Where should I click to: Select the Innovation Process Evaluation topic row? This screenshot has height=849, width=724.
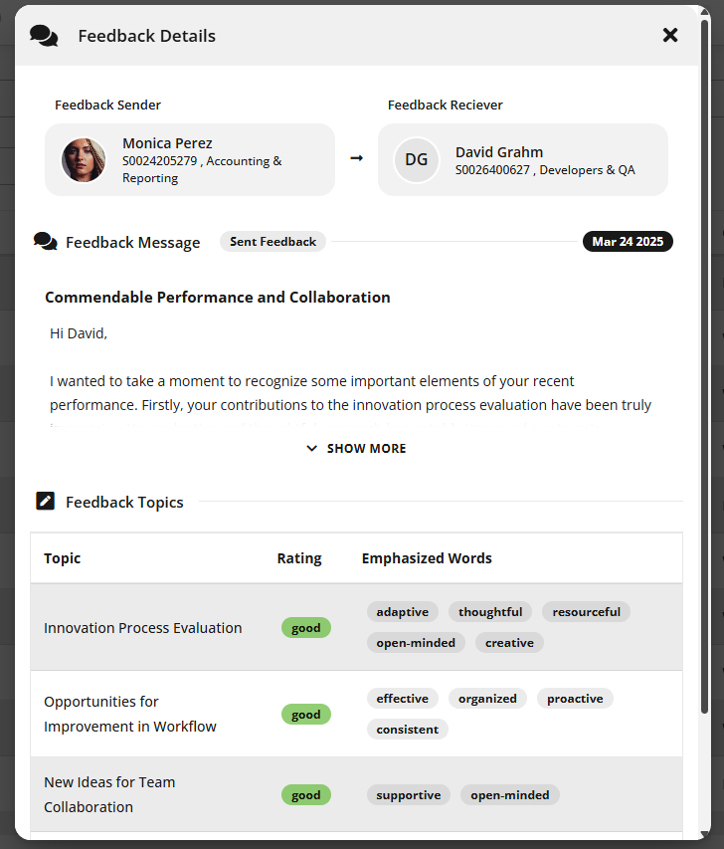click(x=357, y=628)
